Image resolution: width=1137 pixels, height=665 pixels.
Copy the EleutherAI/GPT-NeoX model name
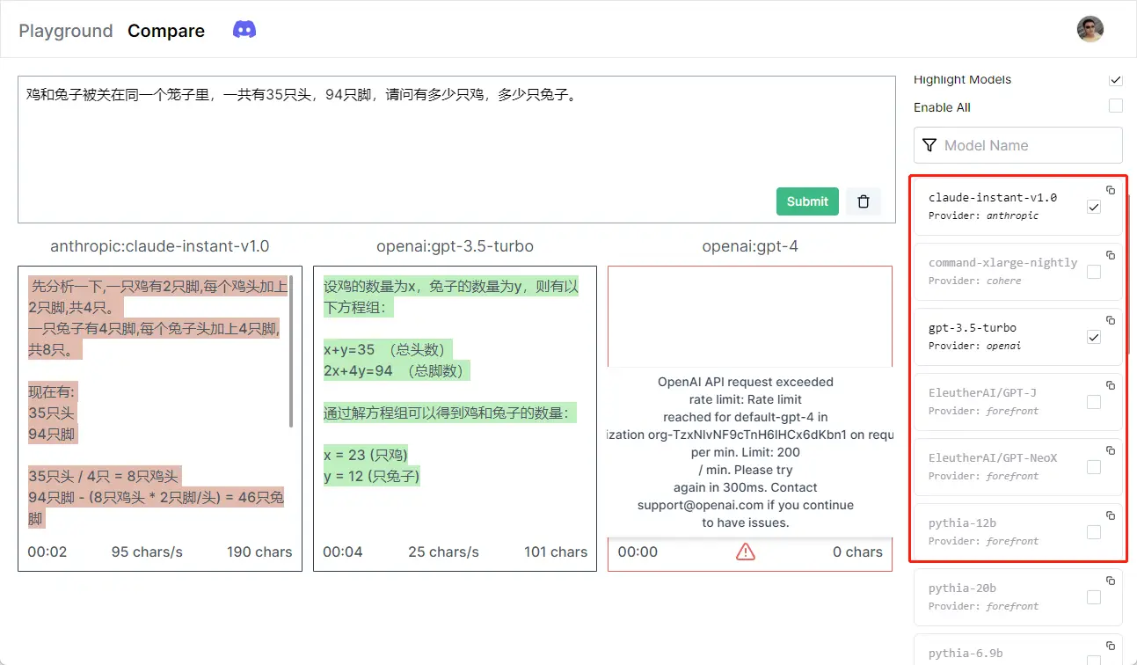click(x=1111, y=450)
